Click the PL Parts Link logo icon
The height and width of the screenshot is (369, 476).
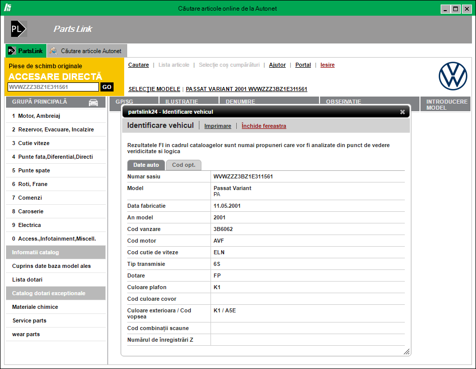point(19,29)
